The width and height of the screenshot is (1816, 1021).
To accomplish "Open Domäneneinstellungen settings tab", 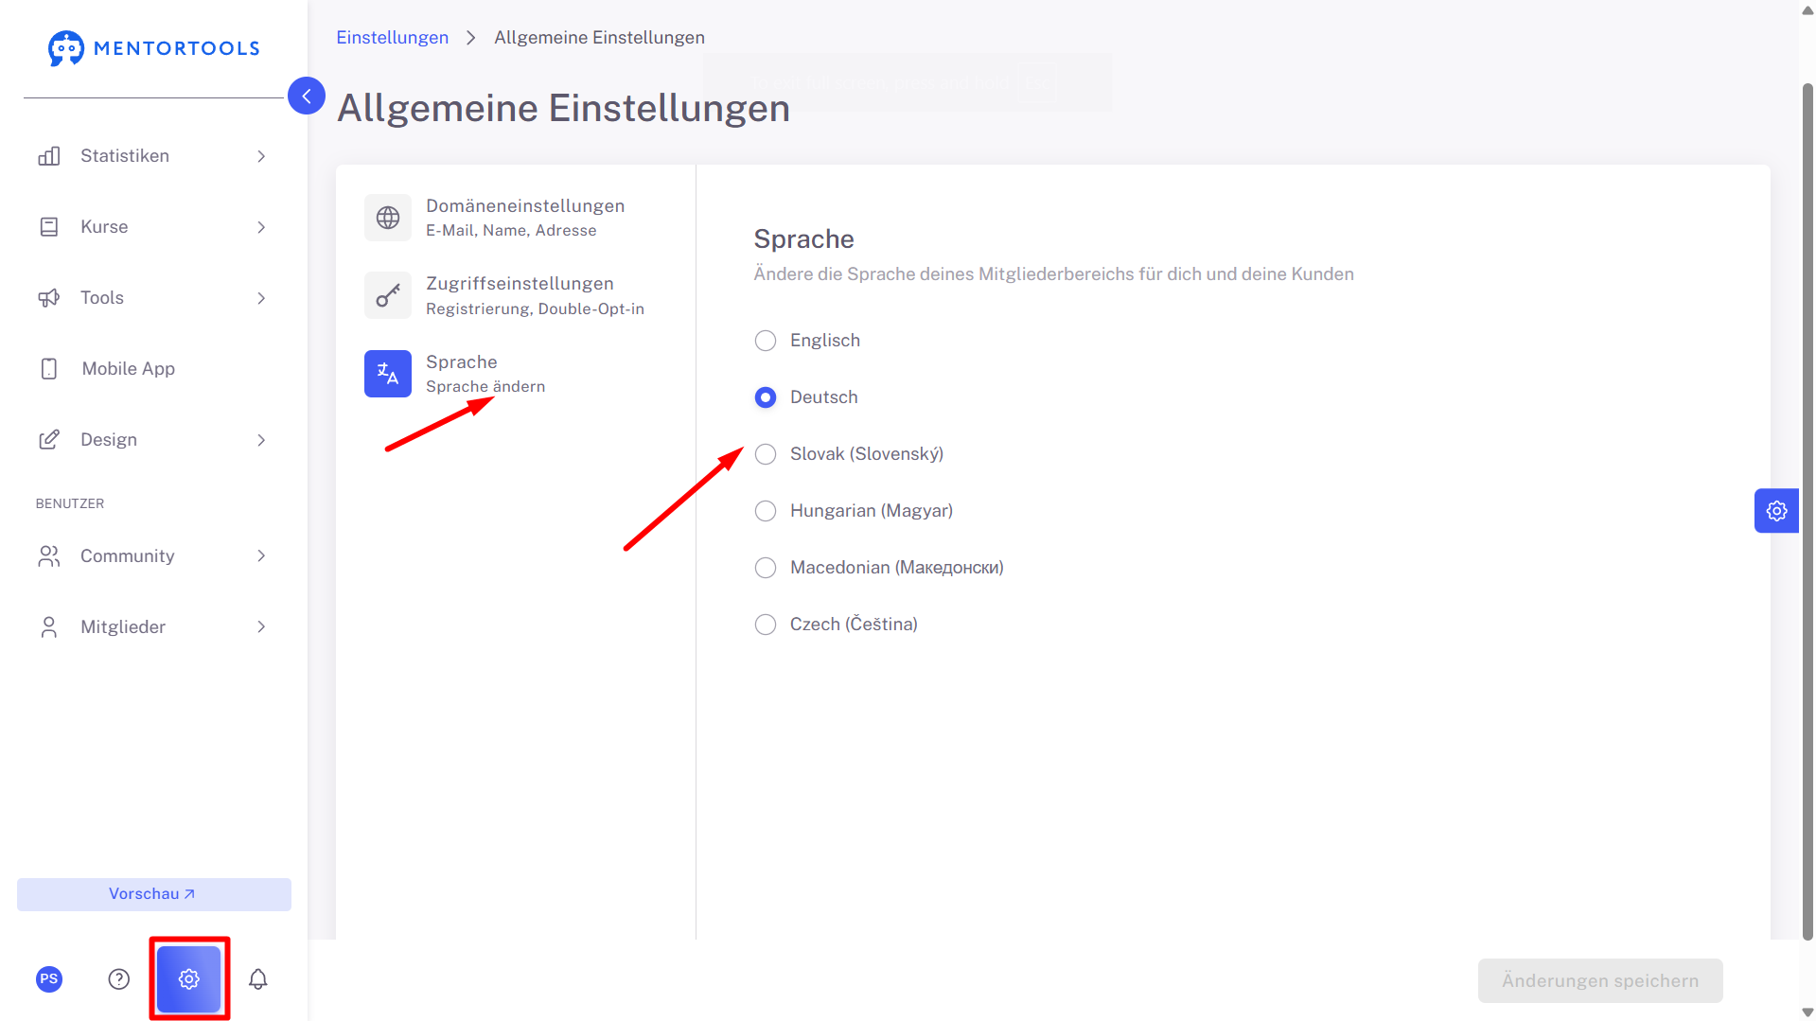I will point(516,218).
